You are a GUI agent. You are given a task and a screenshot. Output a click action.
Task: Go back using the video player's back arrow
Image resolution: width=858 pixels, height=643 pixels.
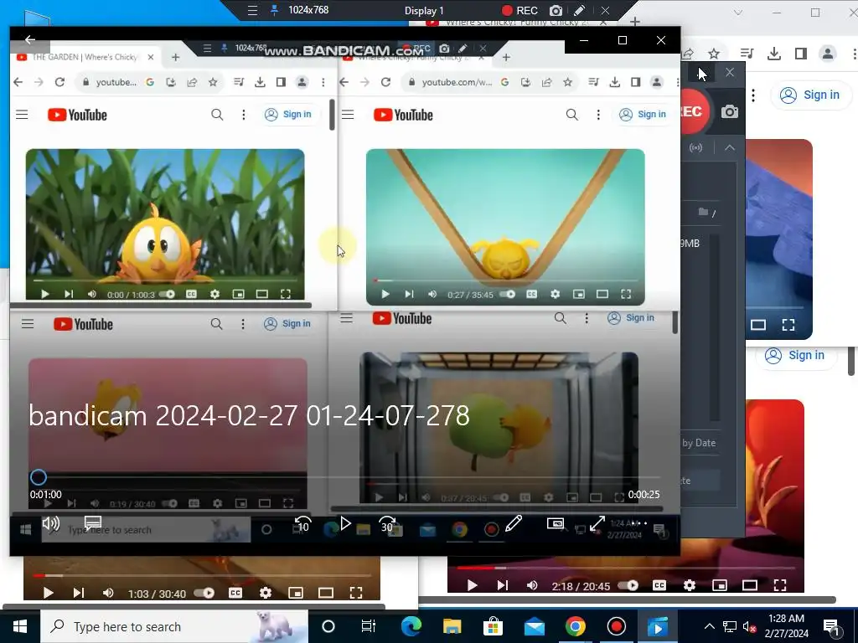(x=30, y=39)
